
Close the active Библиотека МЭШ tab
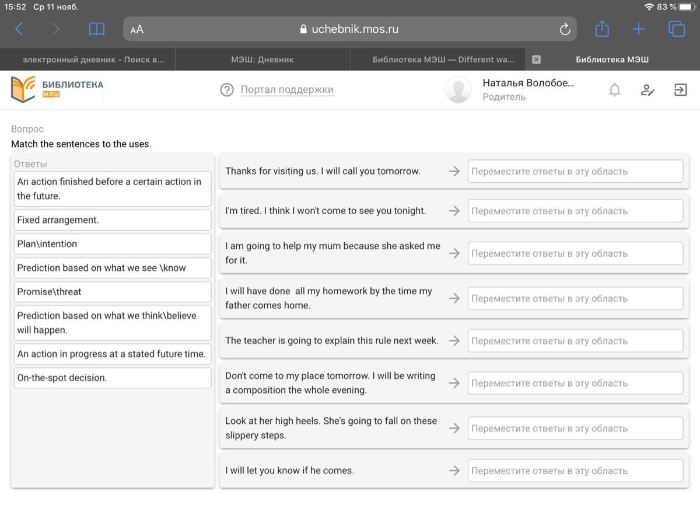coord(537,59)
